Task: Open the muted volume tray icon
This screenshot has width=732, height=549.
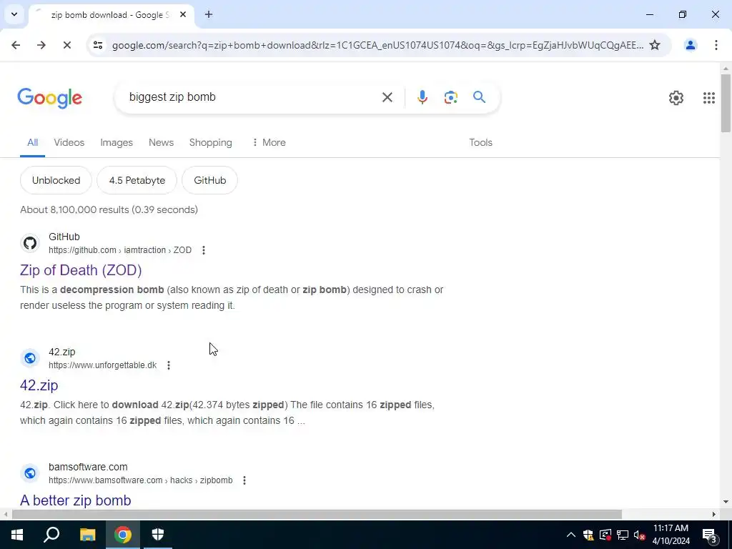Action: coord(640,535)
